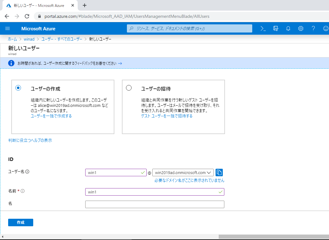Follow the feedback banner arrow link
329x240 pixels.
click(120, 63)
